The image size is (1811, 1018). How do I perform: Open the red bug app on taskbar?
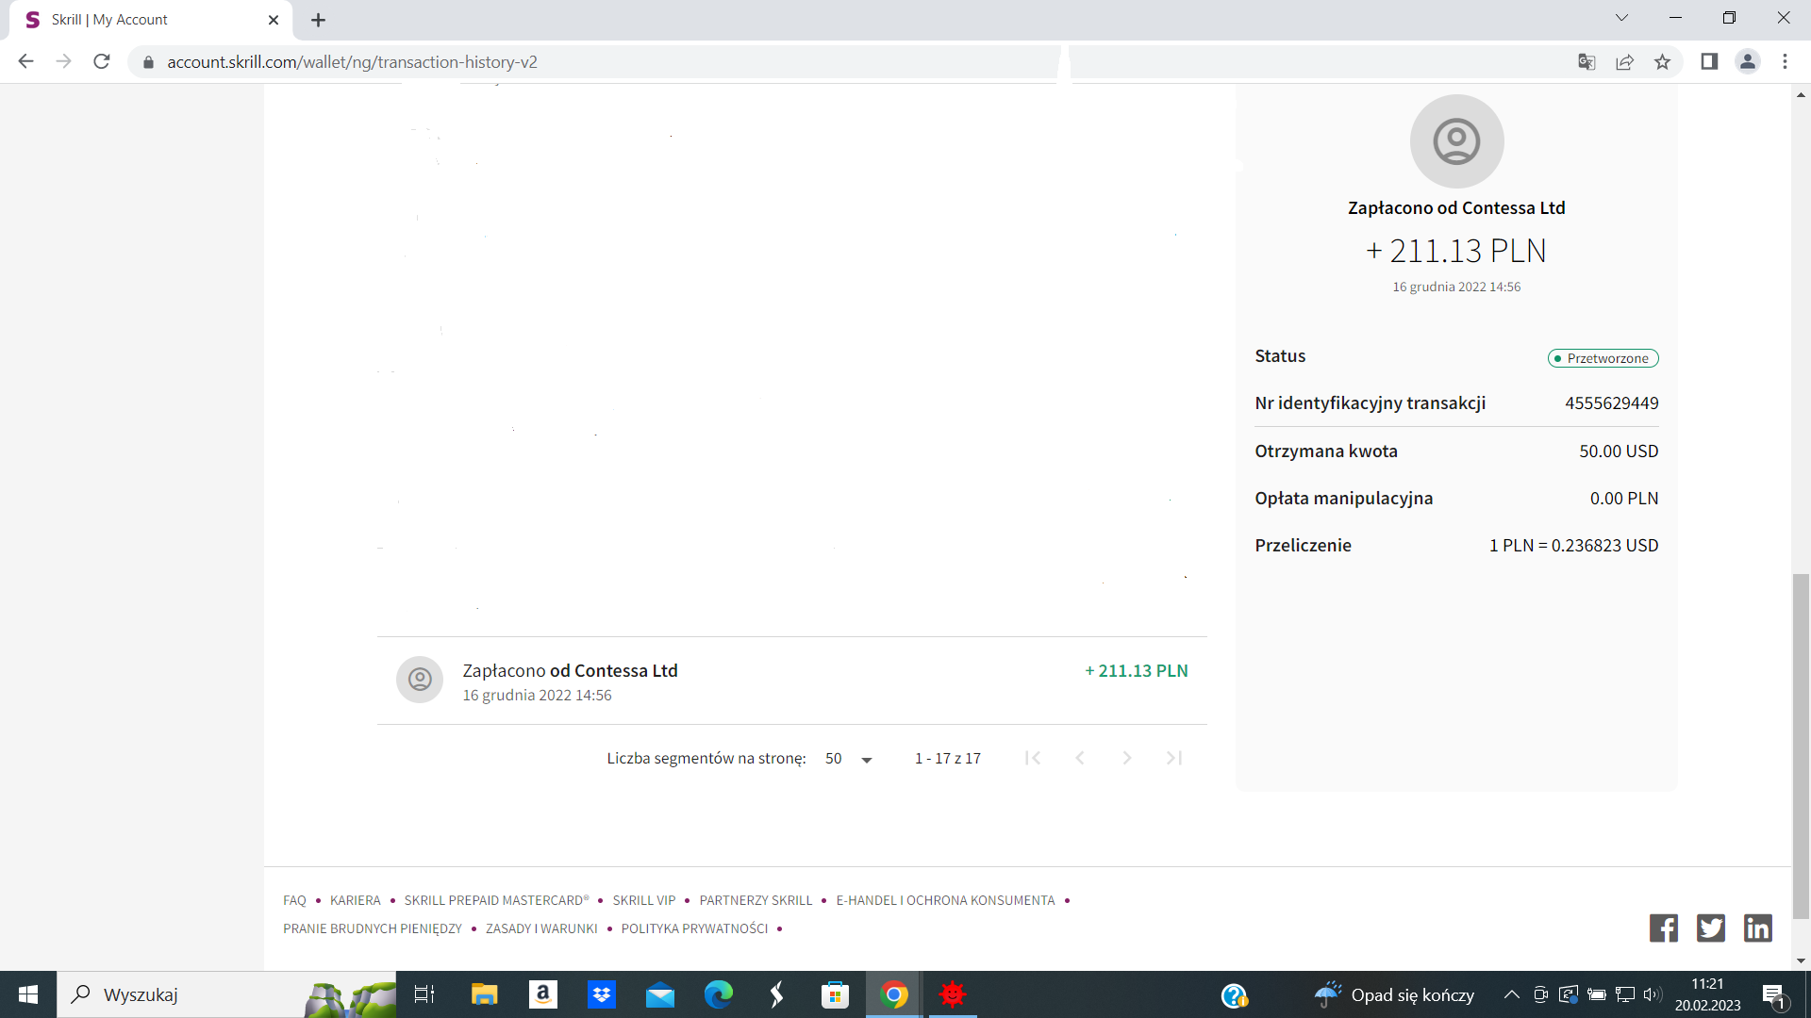coord(953,994)
